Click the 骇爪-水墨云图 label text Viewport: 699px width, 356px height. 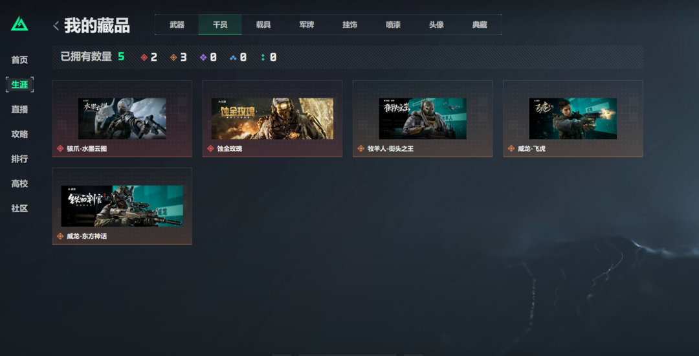point(87,148)
